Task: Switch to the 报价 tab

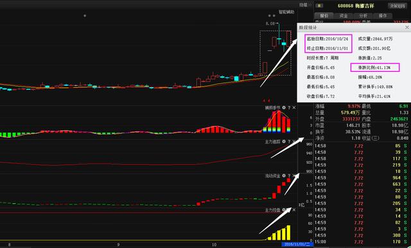Action: [324, 15]
